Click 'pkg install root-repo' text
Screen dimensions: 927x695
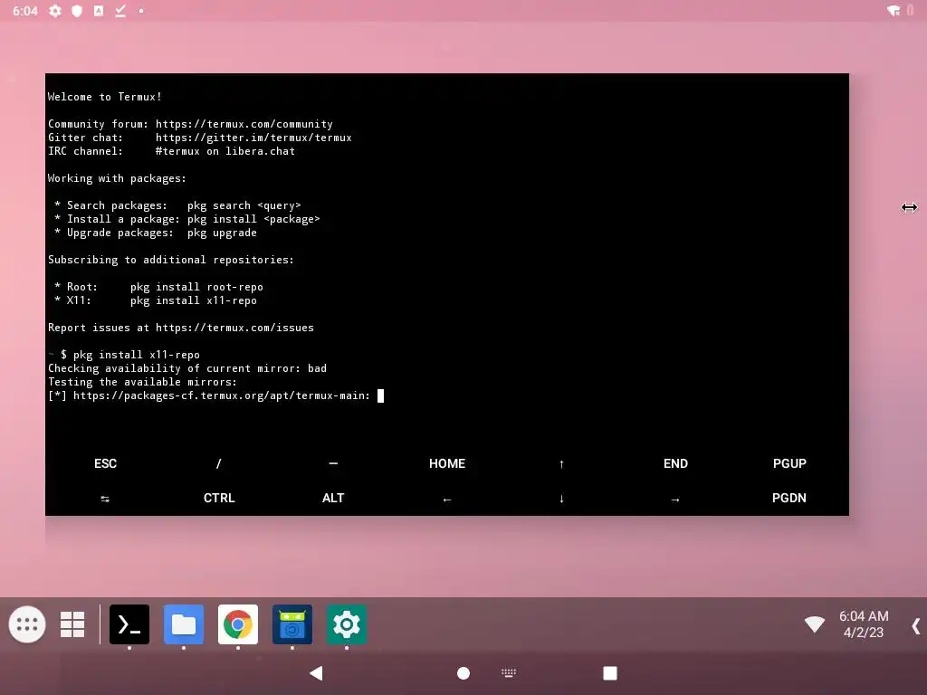tap(196, 287)
